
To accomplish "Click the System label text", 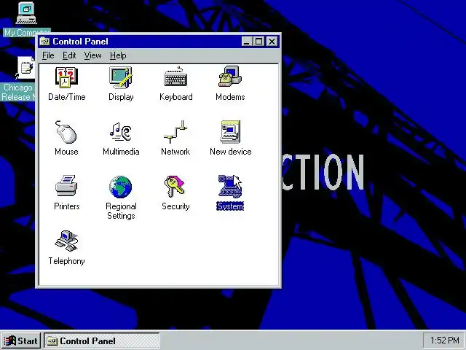I will [230, 206].
